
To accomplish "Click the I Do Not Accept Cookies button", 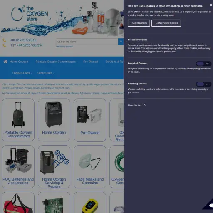I will [166, 23].
